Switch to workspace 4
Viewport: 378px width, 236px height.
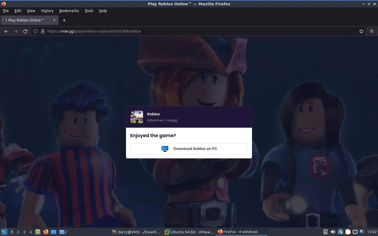pyautogui.click(x=30, y=232)
